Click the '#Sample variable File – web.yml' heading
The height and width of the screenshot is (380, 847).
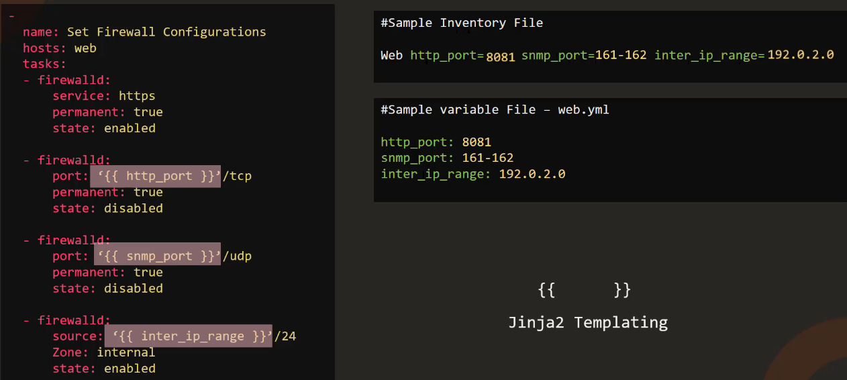(x=495, y=109)
